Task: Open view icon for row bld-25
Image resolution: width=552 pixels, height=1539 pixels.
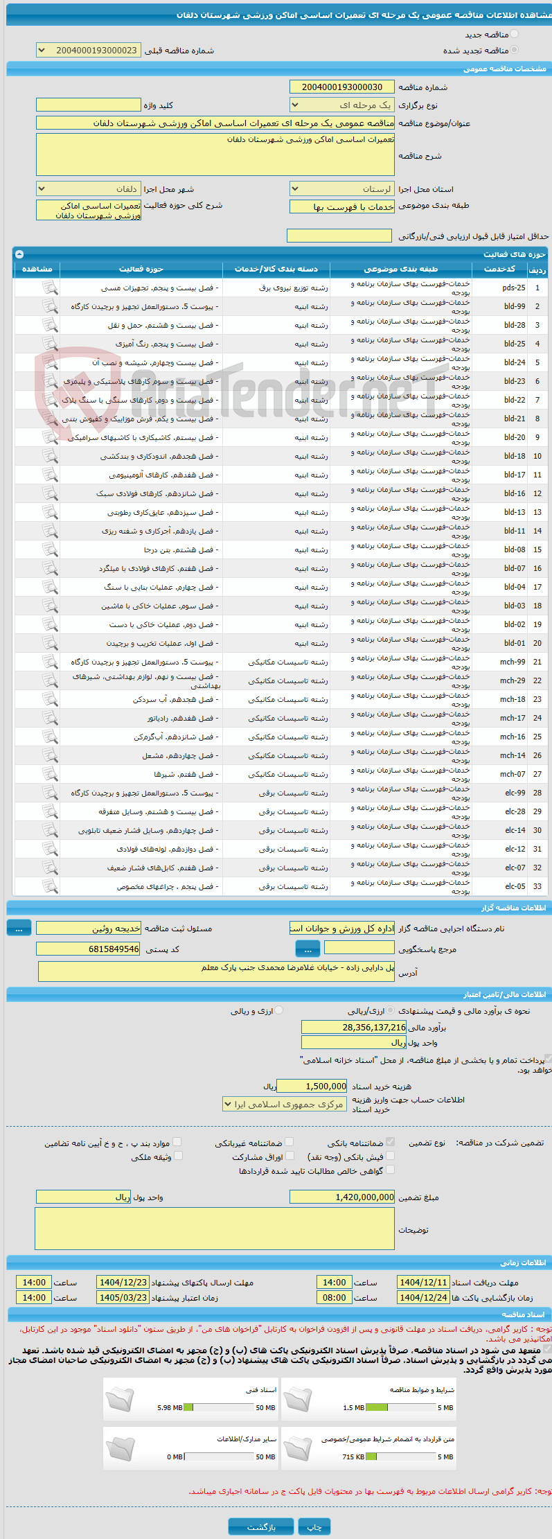Action: click(50, 344)
